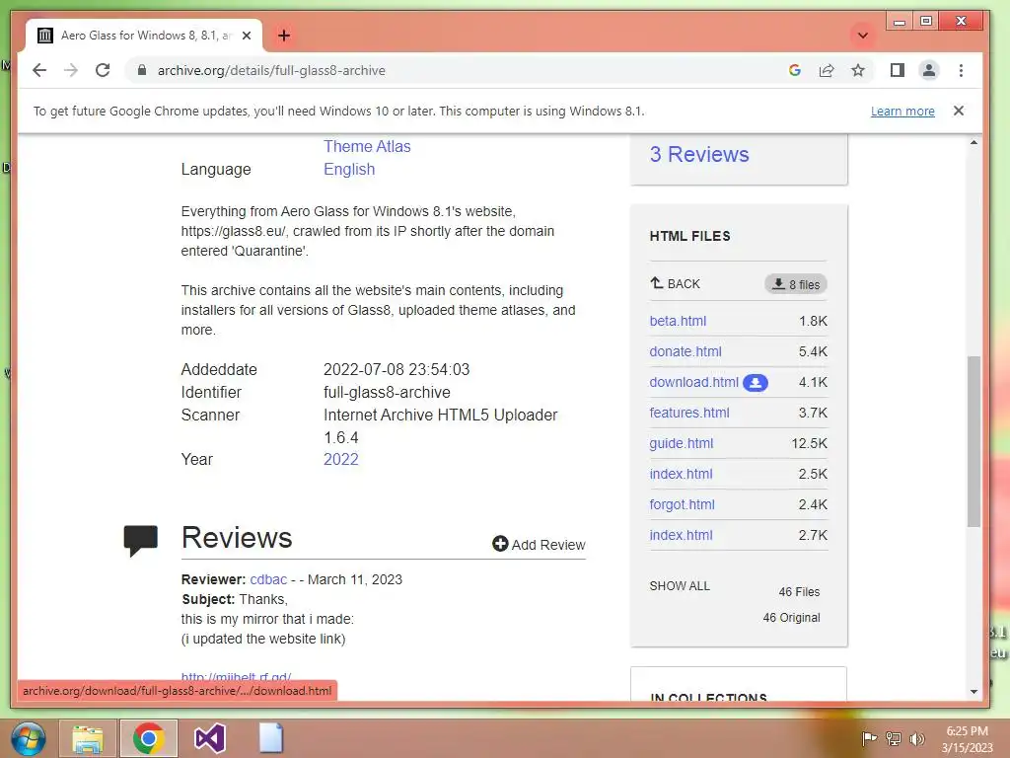Open reviewer cdbac's profile
The height and width of the screenshot is (758, 1010).
point(268,579)
